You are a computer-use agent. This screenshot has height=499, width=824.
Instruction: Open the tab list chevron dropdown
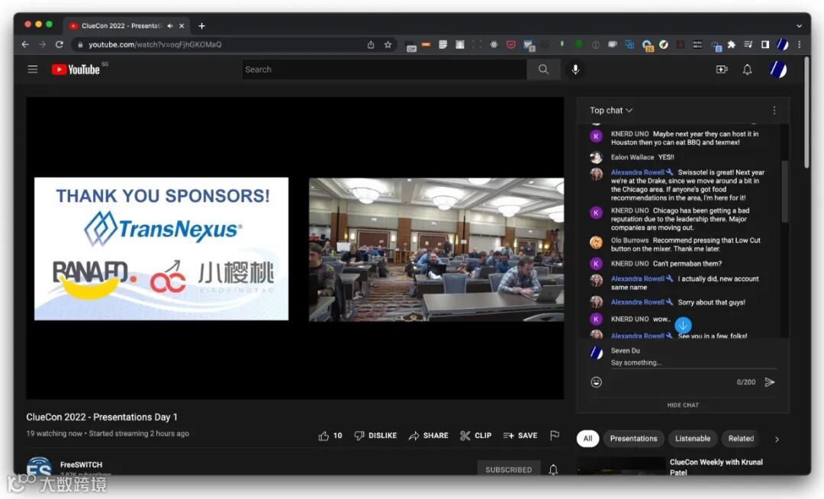(800, 26)
